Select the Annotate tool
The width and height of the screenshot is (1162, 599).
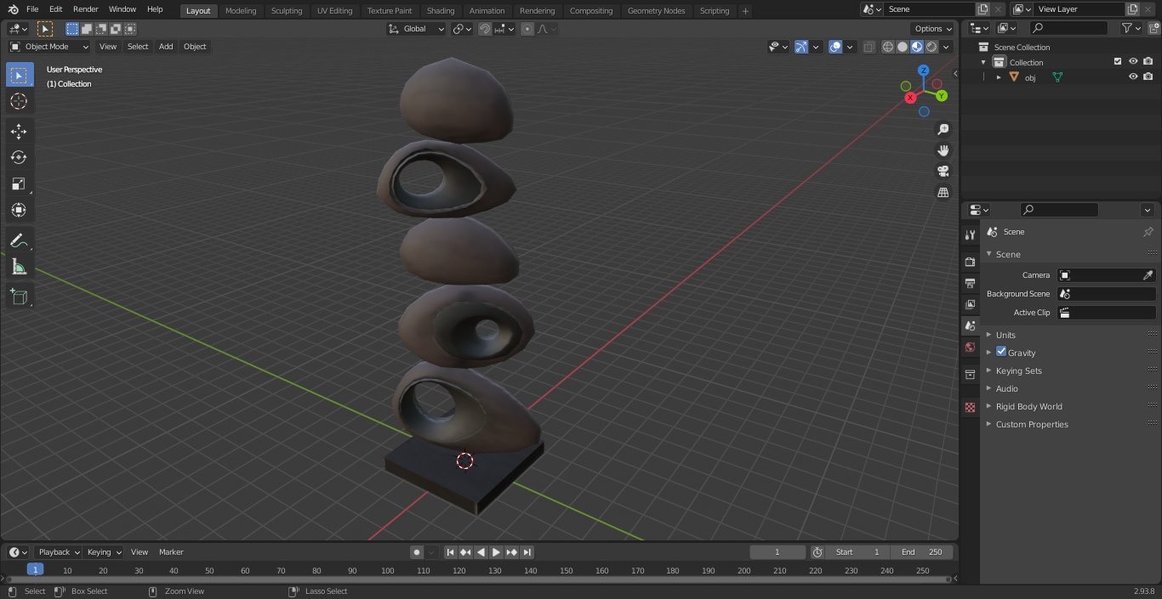(19, 241)
